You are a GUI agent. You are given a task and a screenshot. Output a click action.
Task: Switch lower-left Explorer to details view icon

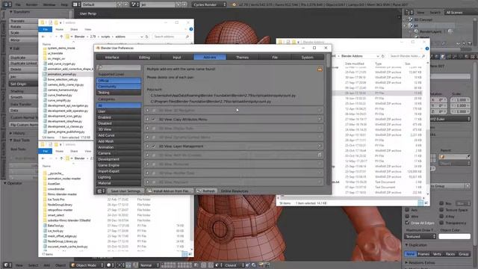click(184, 254)
